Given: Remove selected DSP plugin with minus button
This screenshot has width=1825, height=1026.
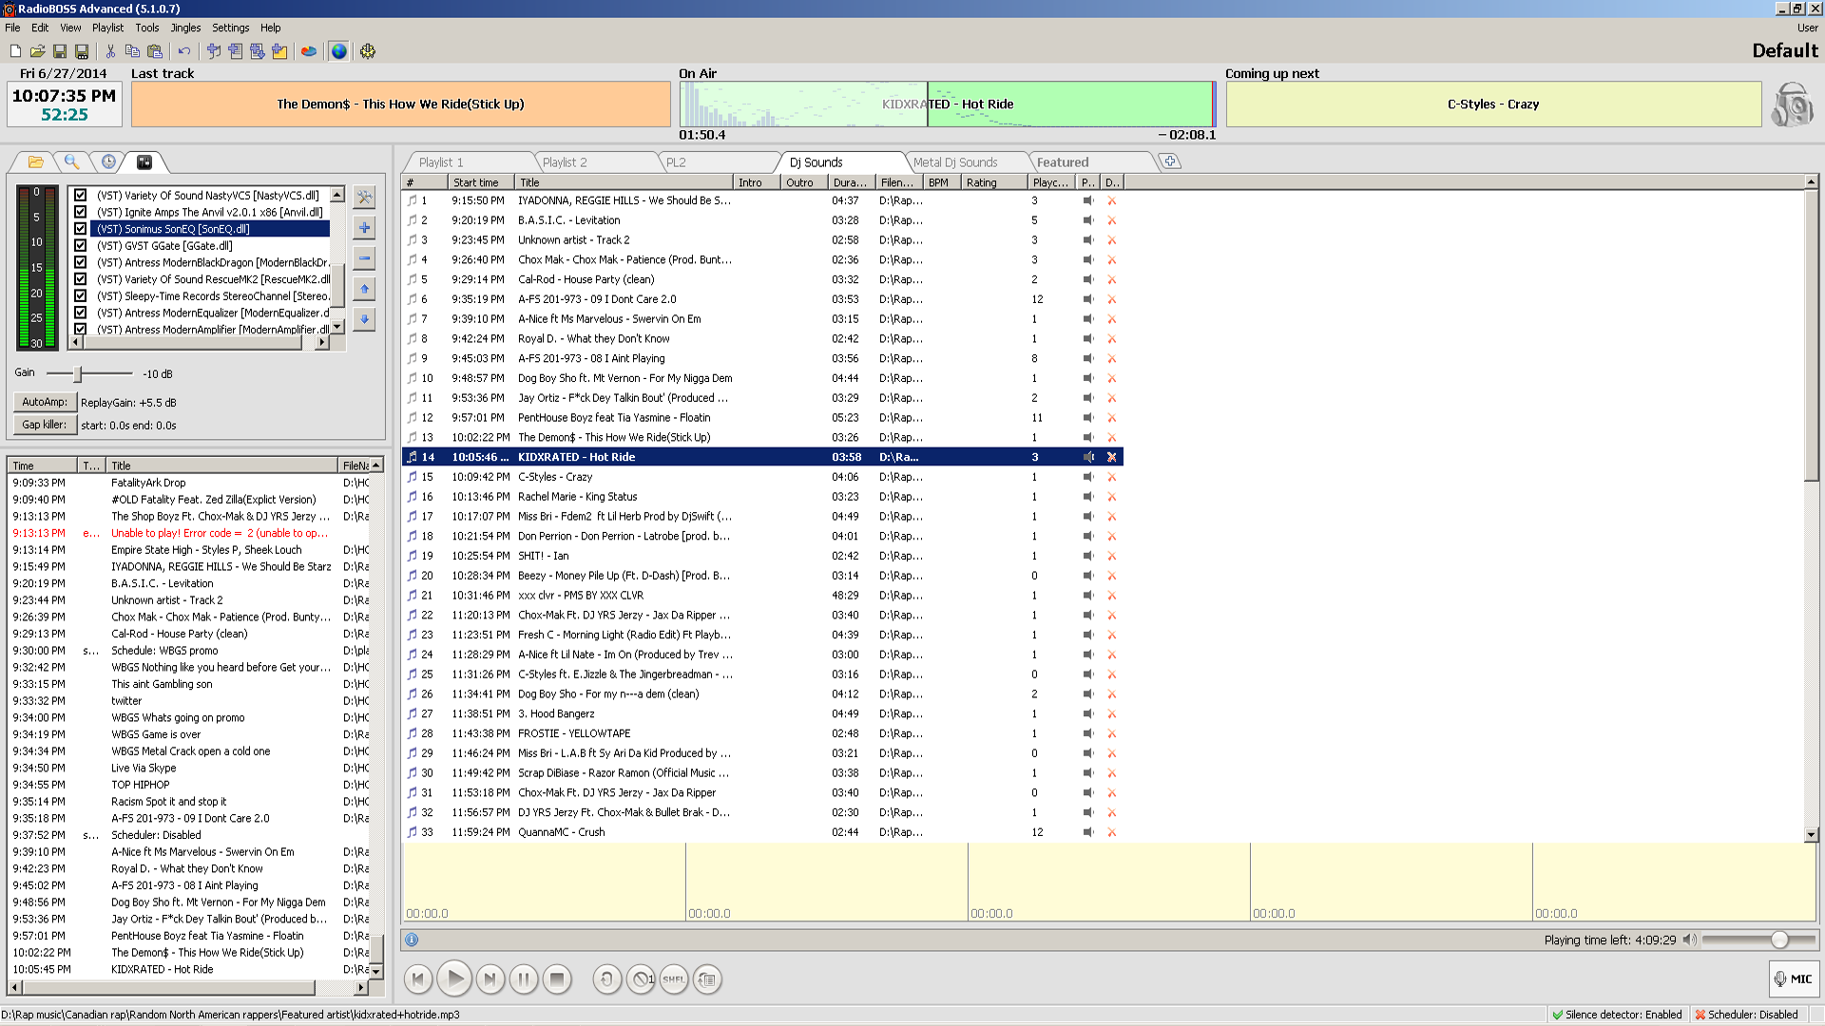Looking at the screenshot, I should pos(364,258).
